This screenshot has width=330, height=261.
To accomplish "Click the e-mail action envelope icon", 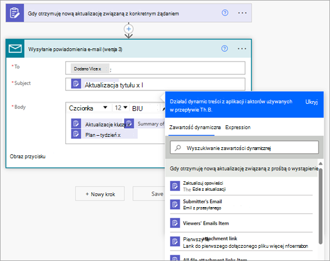I will tap(15, 48).
